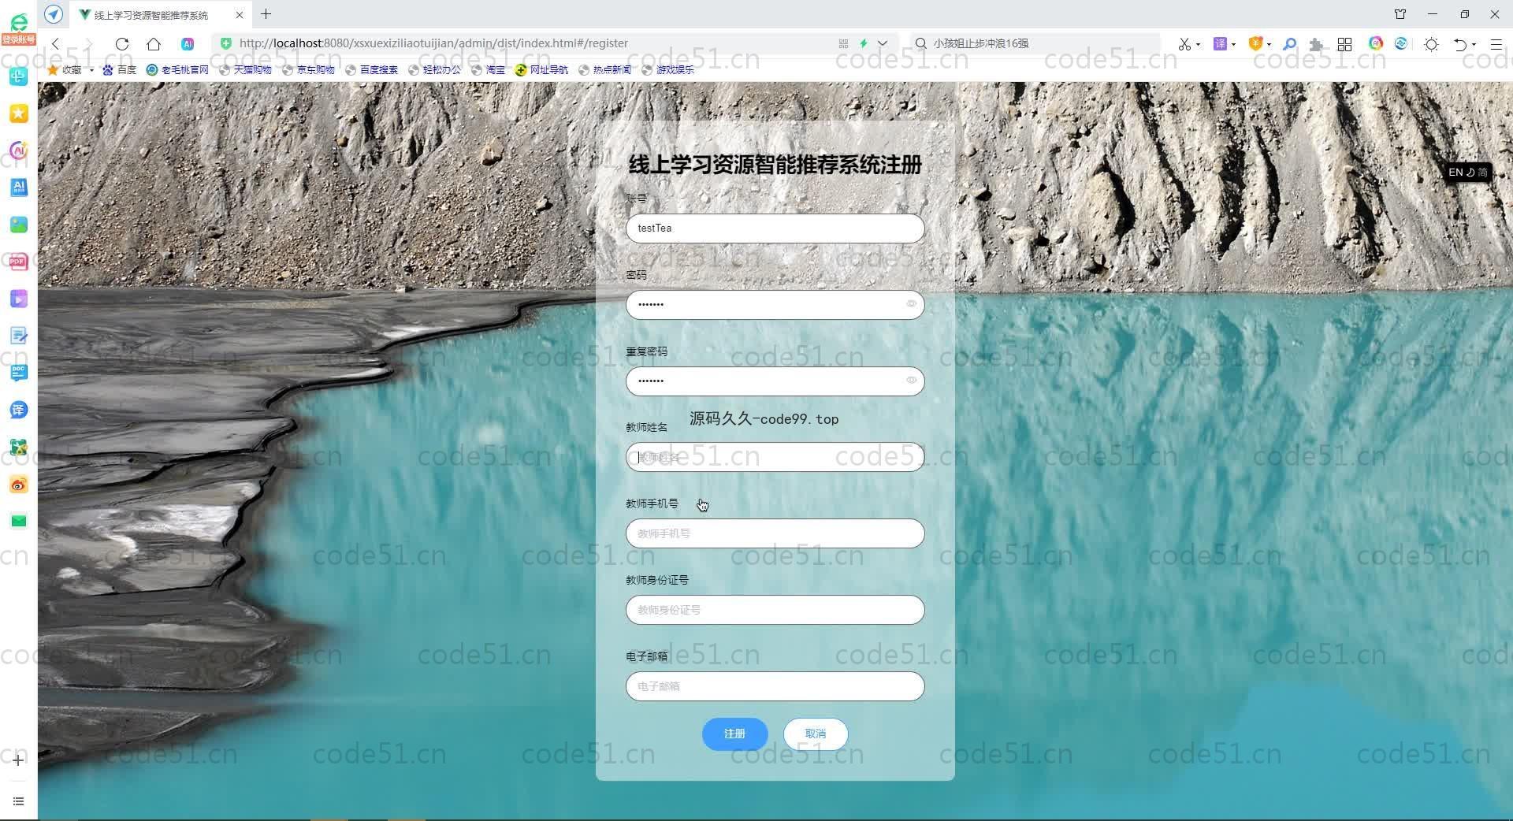Open the shirt skin icon in title bar
The width and height of the screenshot is (1513, 821).
click(x=1400, y=14)
